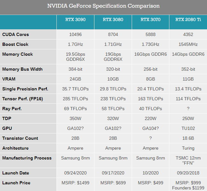Click the 69 TFLOPs ray performance value
Screen dimensions: 207x191
click(75, 109)
